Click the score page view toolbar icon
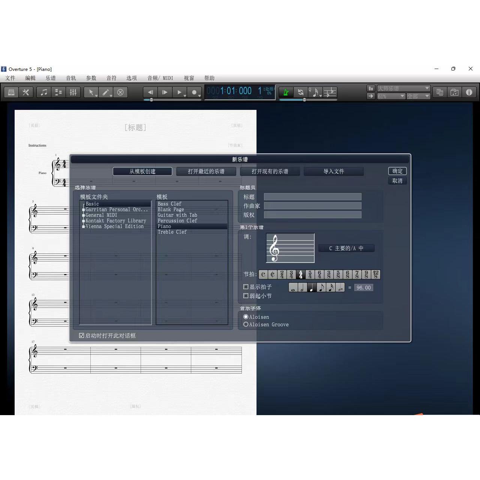480x480 pixels. [x=11, y=92]
